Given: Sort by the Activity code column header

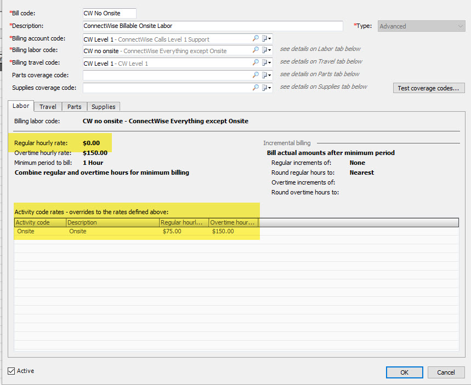Looking at the screenshot, I should tap(40, 222).
